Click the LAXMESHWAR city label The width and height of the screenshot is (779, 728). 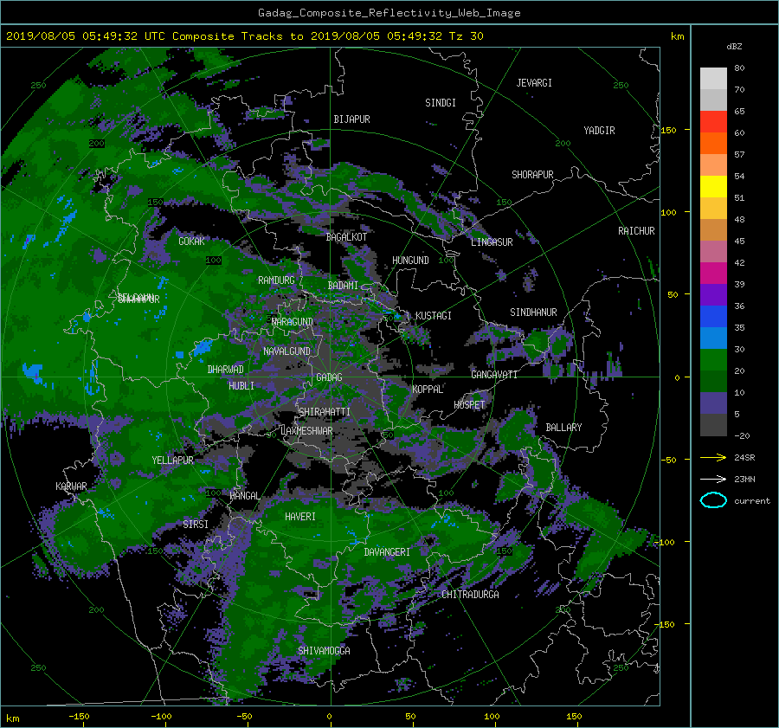[307, 431]
